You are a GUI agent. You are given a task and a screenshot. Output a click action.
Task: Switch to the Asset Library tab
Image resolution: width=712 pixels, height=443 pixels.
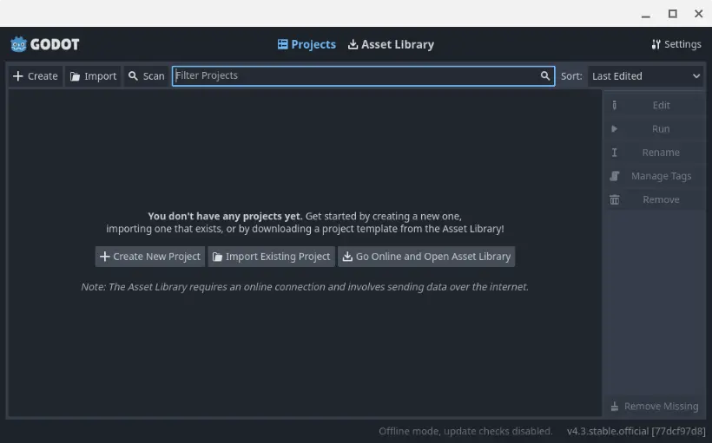(x=391, y=44)
